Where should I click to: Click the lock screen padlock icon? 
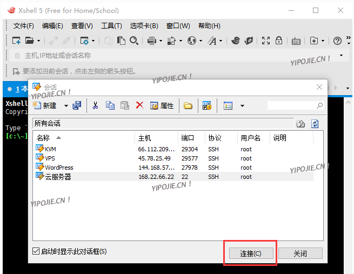tap(279, 41)
